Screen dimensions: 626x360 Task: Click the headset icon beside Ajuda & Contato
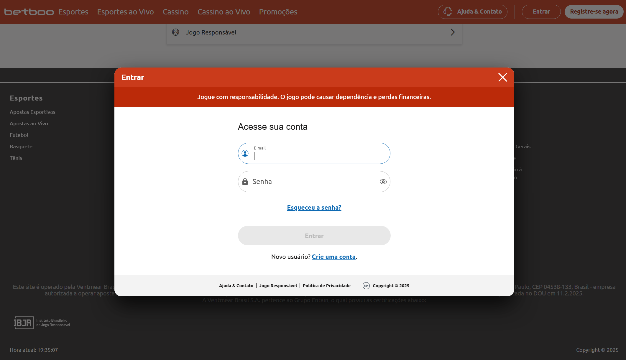[x=447, y=11]
